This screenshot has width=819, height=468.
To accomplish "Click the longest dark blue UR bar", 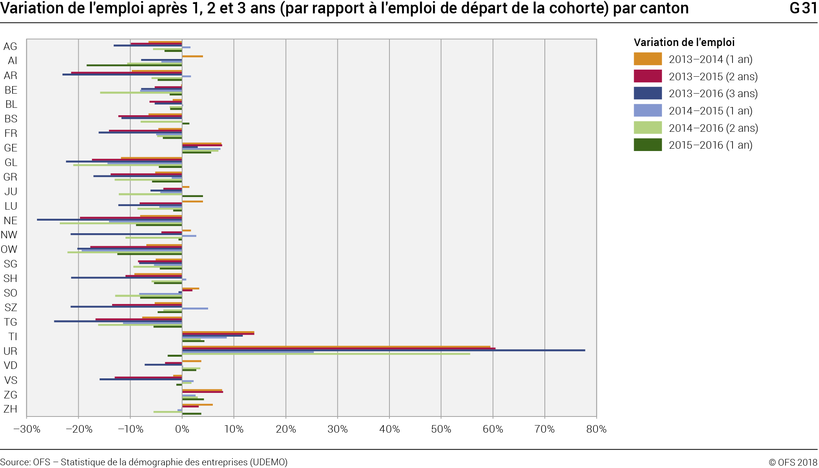I will (x=384, y=350).
